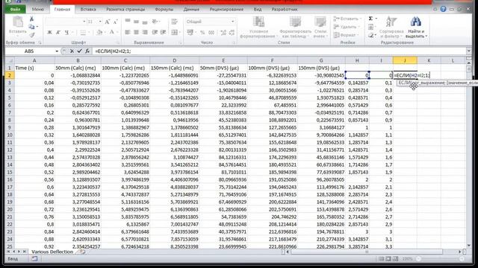Toggle Italic (К) formatting
478x268 pixels.
tap(58, 32)
